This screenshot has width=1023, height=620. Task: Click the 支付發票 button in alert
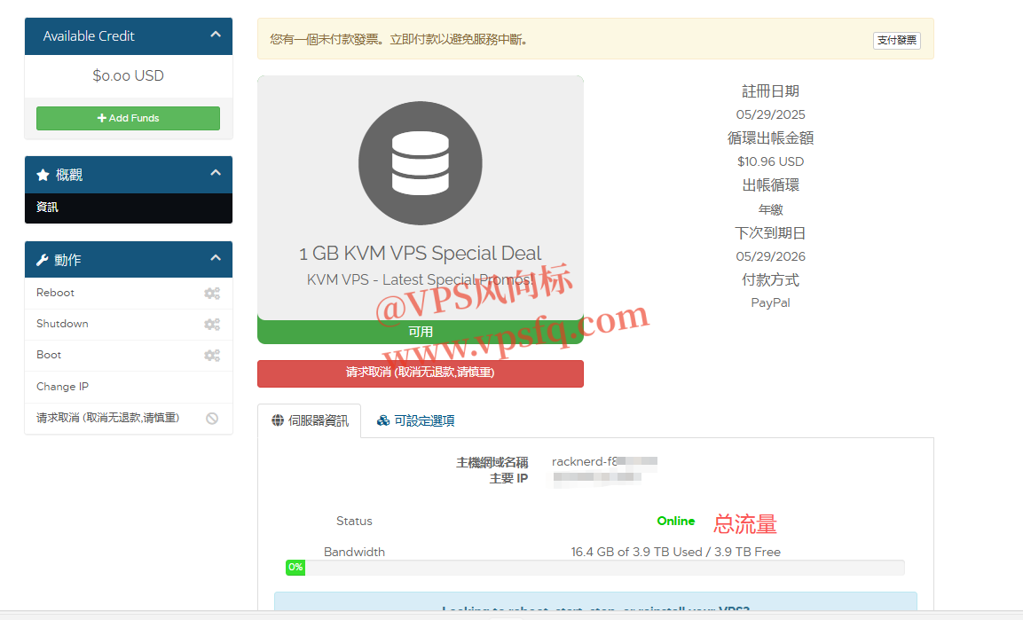tap(896, 41)
